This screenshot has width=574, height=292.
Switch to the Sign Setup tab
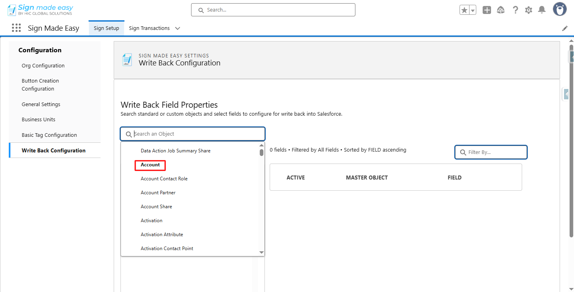tap(107, 28)
